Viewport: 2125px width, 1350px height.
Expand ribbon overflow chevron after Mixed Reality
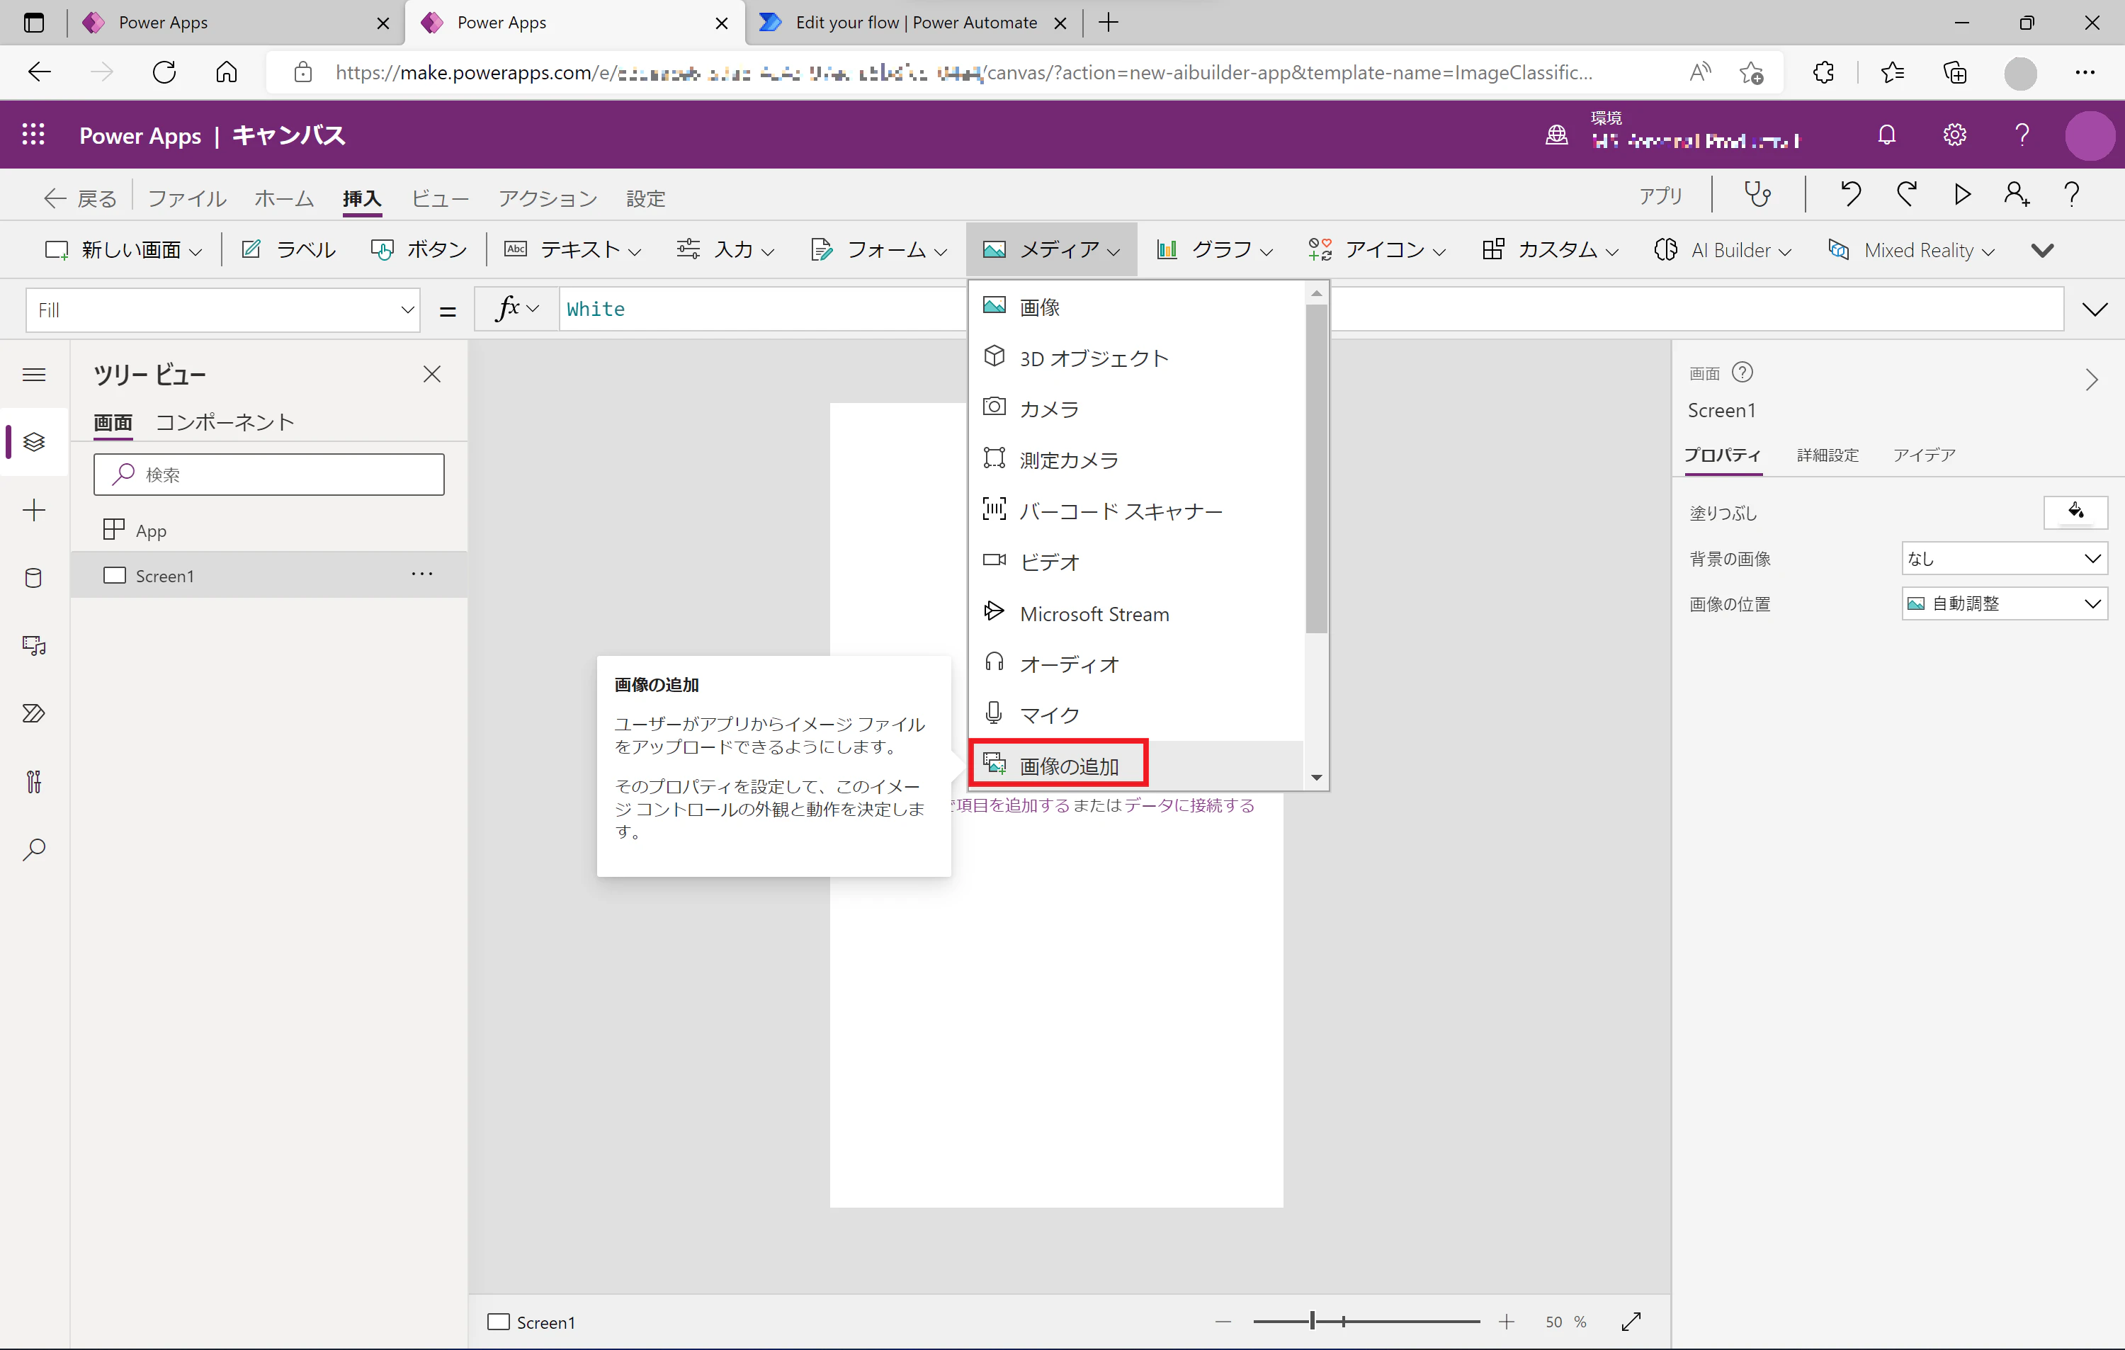2042,251
